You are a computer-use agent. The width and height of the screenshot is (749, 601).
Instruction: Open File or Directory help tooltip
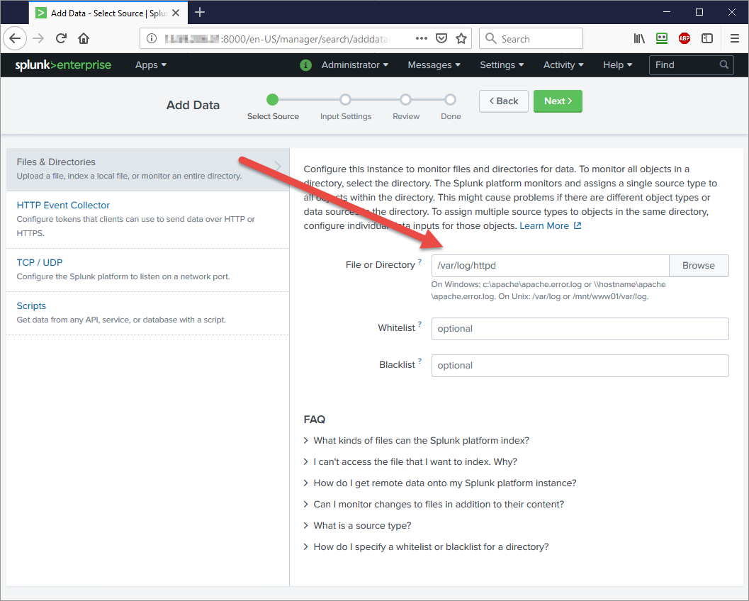420,262
